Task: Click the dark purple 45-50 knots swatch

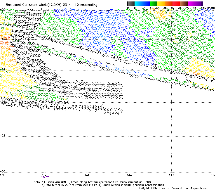Action: pyautogui.click(x=199, y=4)
